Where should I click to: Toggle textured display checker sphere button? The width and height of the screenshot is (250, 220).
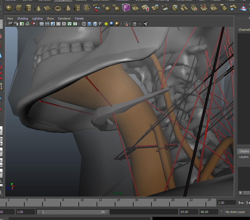click(101, 24)
